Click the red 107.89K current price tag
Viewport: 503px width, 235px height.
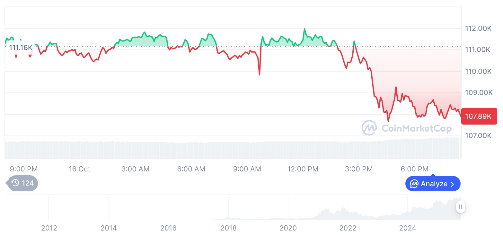coord(479,116)
